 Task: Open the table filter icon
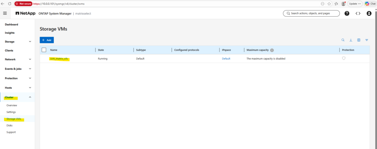(367, 40)
